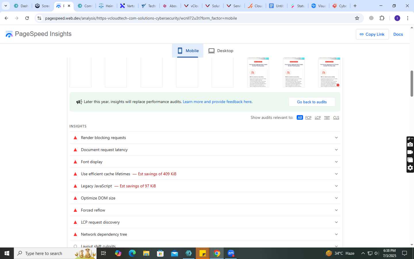Open a new tab with the plus button
The image size is (414, 259).
coord(355,6)
